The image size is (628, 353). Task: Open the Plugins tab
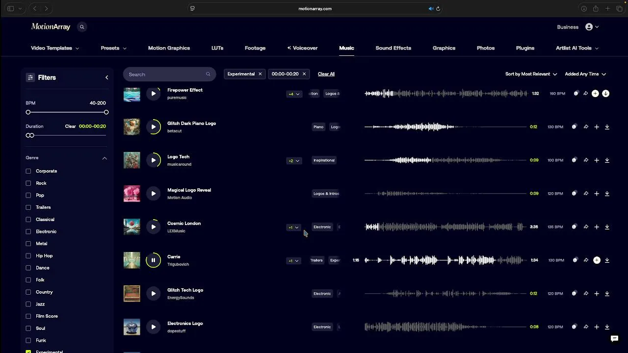pyautogui.click(x=525, y=48)
